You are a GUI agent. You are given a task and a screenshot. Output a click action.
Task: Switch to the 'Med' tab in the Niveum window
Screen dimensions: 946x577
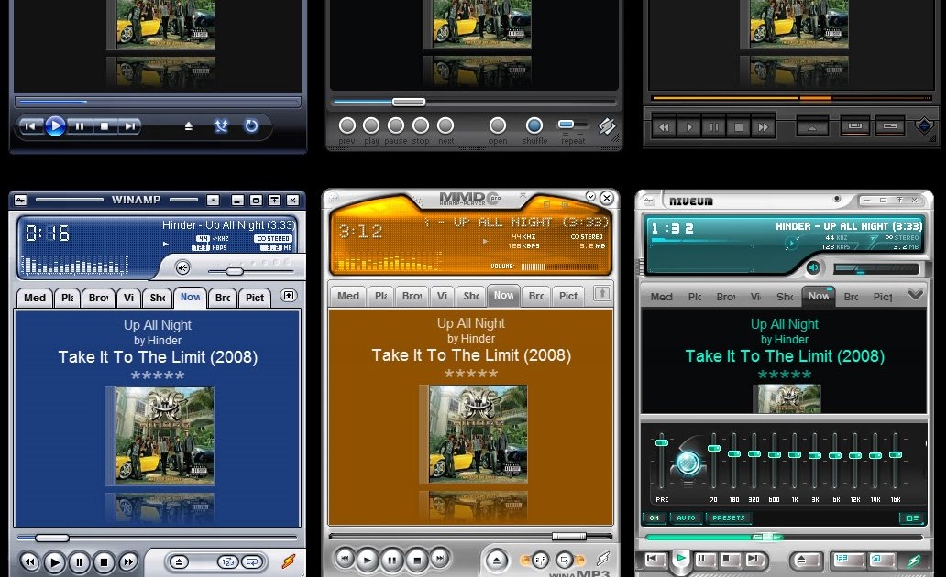click(661, 297)
